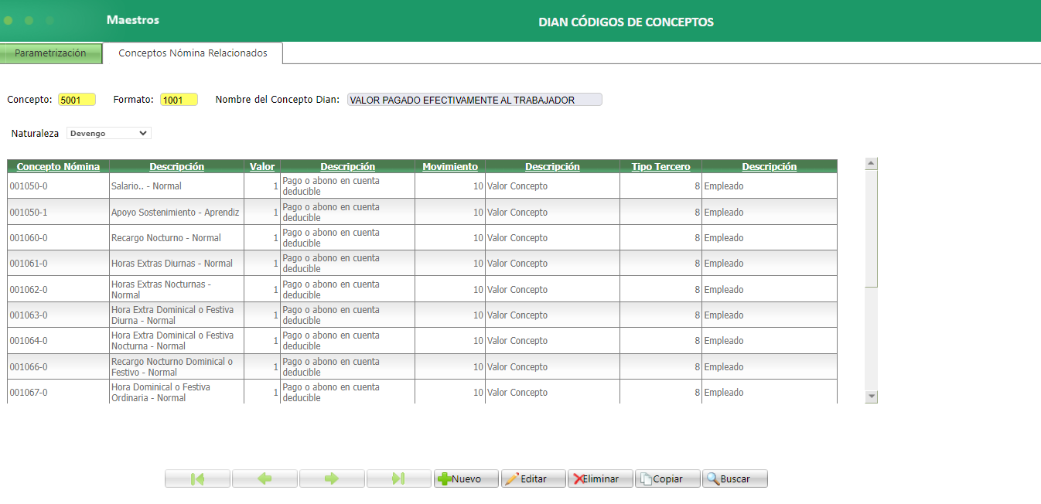The height and width of the screenshot is (504, 1041).
Task: Click the Buscar button
Action: (733, 478)
